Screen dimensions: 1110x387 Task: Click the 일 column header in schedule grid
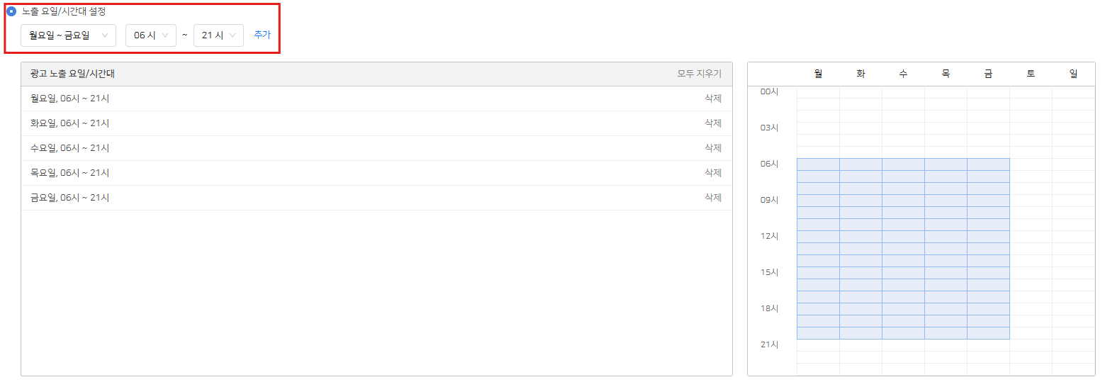(1073, 74)
